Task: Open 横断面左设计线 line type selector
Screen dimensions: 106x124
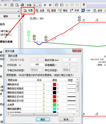Action: [x=71, y=97]
